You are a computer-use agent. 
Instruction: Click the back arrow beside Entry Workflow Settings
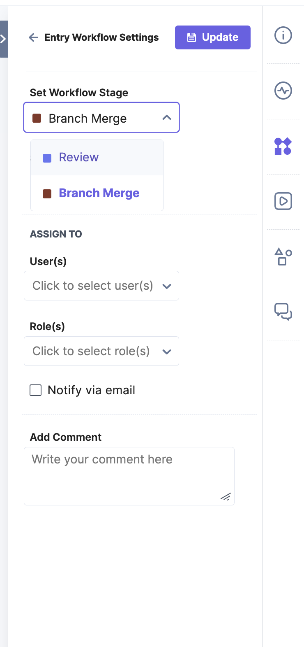tap(33, 38)
